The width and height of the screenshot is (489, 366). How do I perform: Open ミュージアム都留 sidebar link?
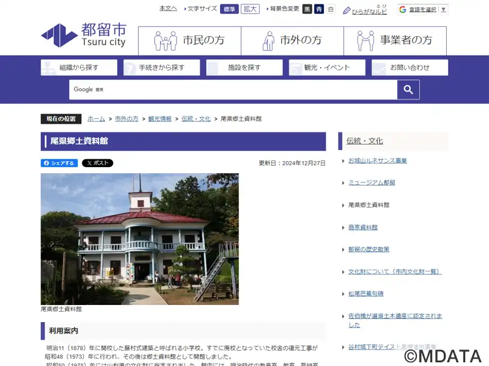[372, 182]
